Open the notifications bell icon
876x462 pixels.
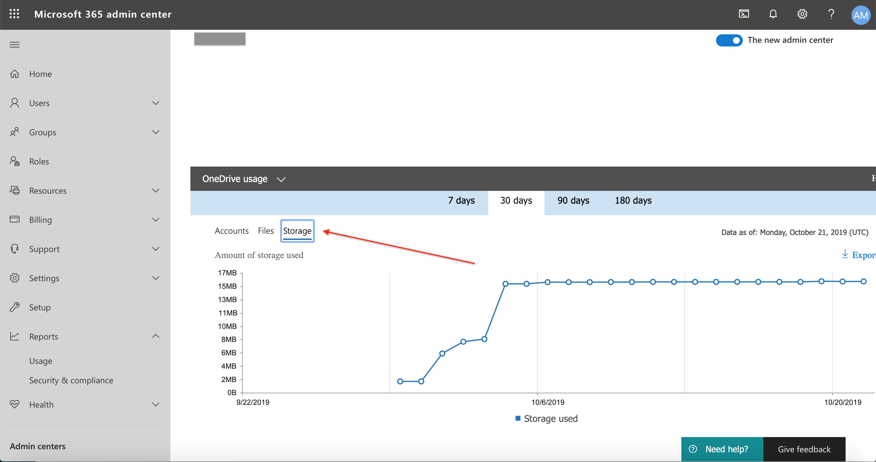pyautogui.click(x=773, y=14)
